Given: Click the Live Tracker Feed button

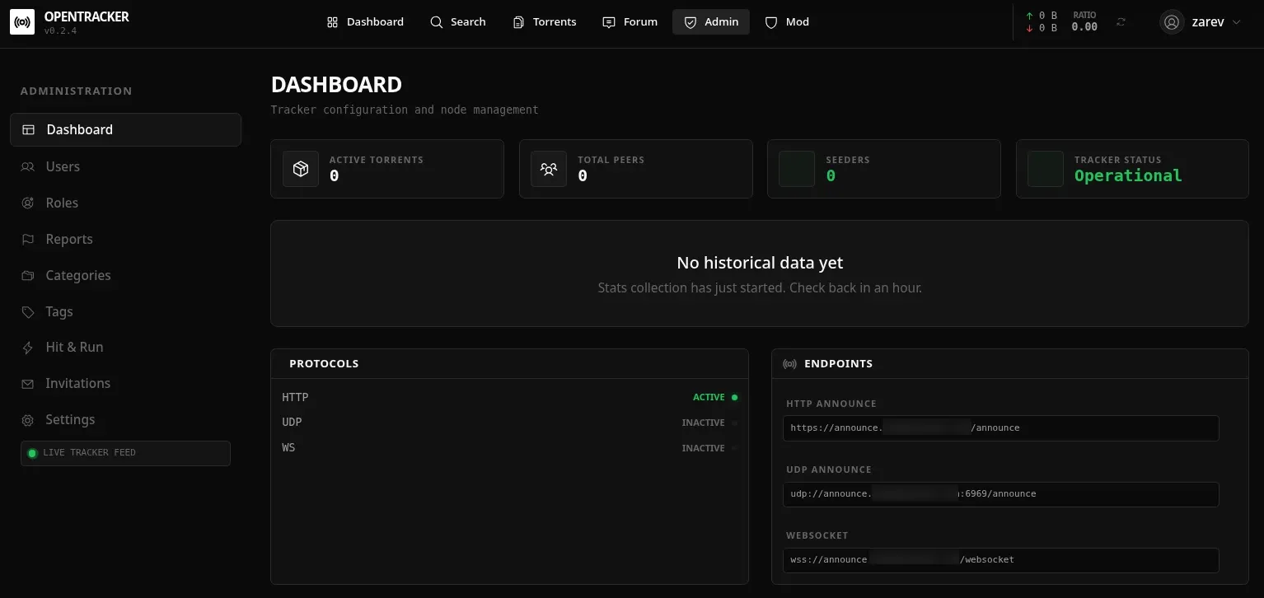Looking at the screenshot, I should 125,453.
